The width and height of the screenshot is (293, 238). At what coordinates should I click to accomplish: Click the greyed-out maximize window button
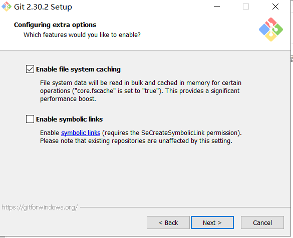point(246,6)
